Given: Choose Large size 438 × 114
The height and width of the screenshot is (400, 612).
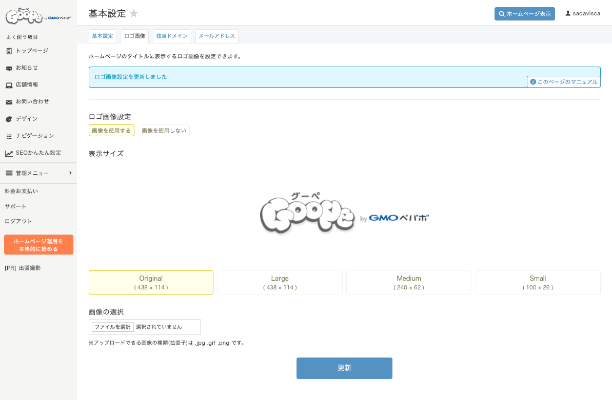Looking at the screenshot, I should point(280,282).
